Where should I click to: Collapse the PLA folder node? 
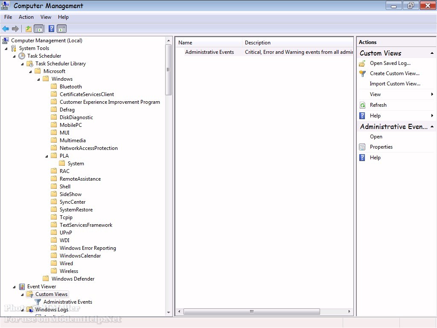coord(47,156)
